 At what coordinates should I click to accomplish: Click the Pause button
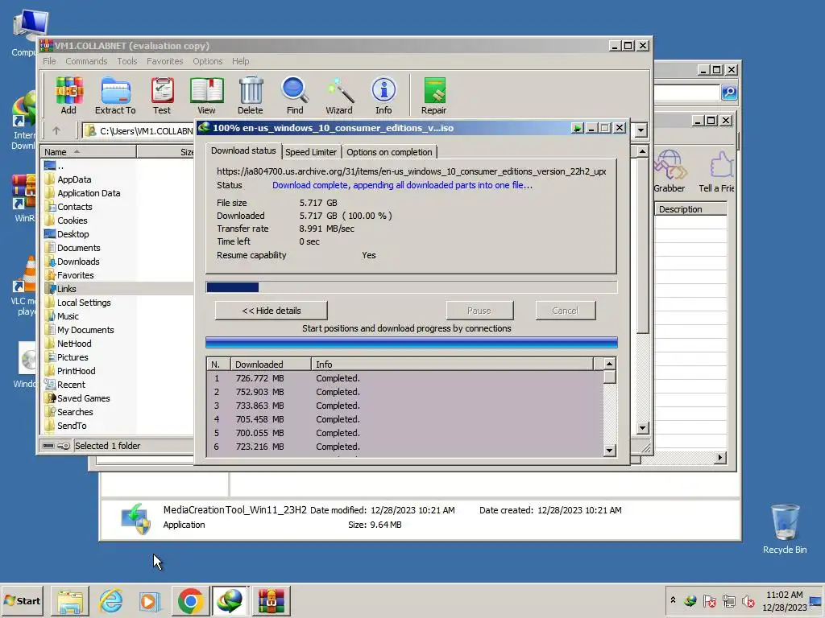pyautogui.click(x=479, y=311)
